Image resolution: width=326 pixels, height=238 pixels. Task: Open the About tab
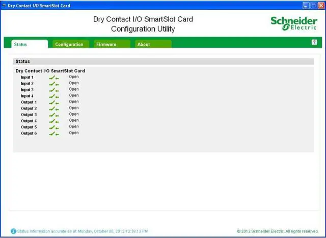[x=144, y=44]
